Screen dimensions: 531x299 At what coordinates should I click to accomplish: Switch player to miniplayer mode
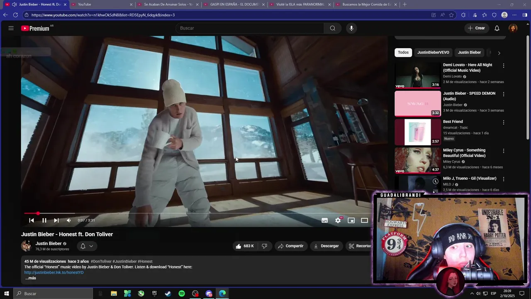(351, 221)
